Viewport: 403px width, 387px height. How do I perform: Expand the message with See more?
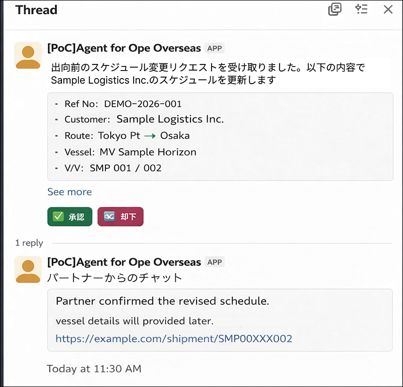click(x=70, y=192)
